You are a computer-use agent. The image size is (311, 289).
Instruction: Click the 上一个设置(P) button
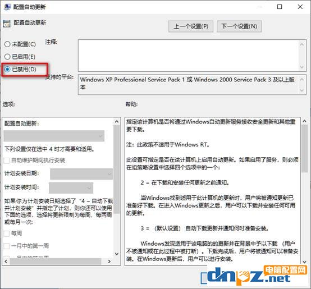tap(191, 26)
